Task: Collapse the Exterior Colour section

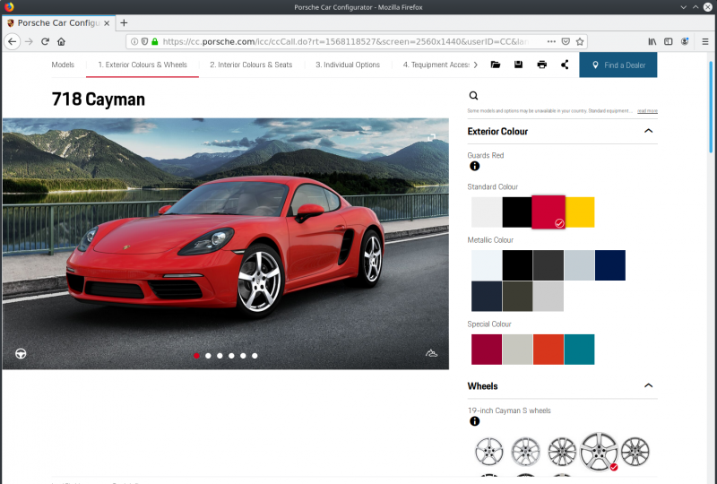Action: click(648, 131)
